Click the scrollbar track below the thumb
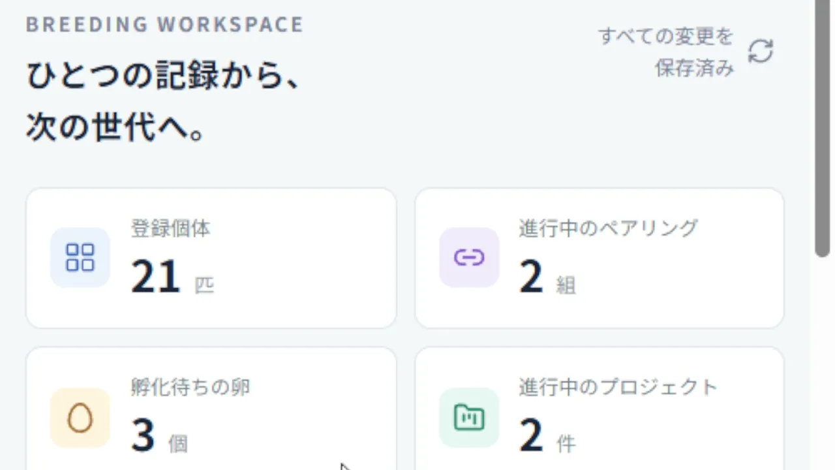The width and height of the screenshot is (835, 470). pyautogui.click(x=822, y=364)
